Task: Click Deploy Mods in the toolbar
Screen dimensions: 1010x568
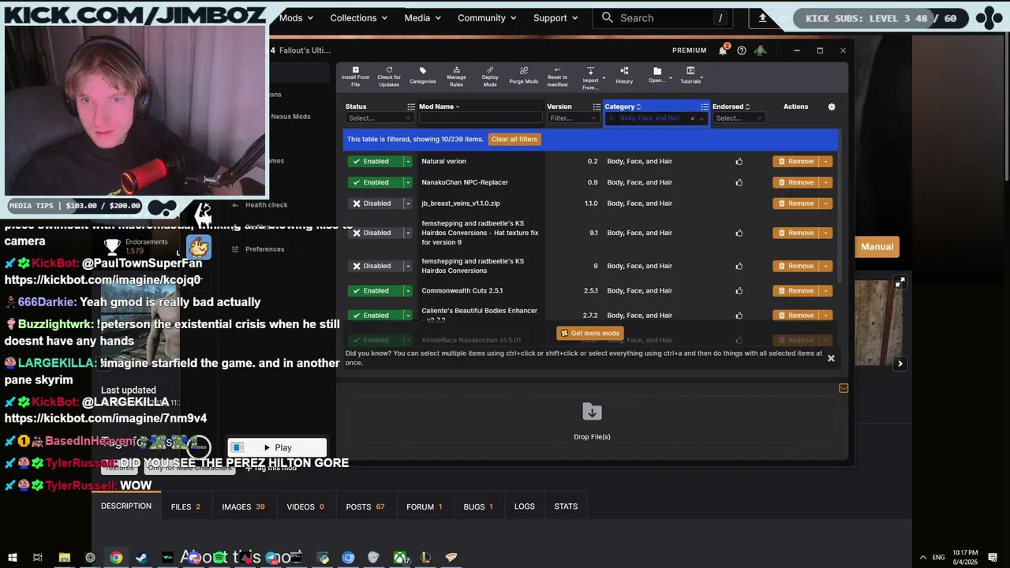Action: 490,77
